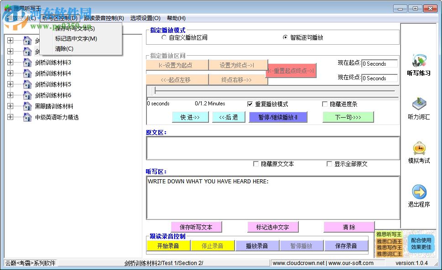Viewport: 442px width, 270px height.
Task: Click the 雅思写作王 product label
Action: (389, 248)
